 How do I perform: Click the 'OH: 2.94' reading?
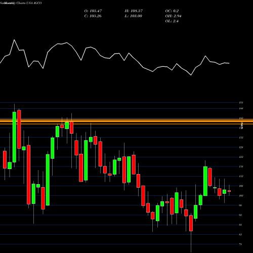(x=173, y=16)
